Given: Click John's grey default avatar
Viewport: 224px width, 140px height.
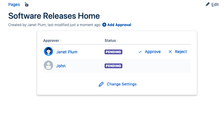Looking at the screenshot, I should tap(48, 66).
